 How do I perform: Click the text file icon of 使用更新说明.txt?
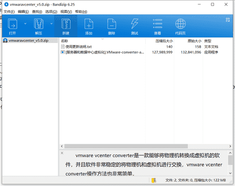point(63,47)
